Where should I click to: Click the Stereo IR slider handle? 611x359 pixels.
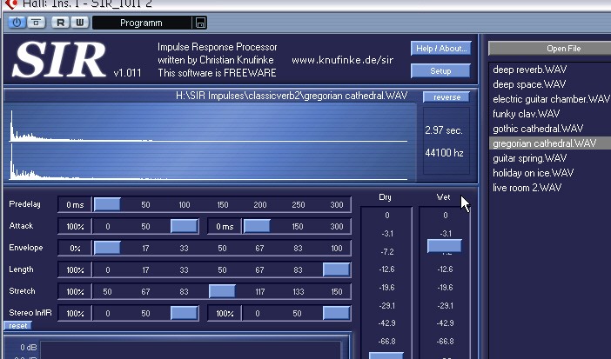pyautogui.click(x=336, y=313)
